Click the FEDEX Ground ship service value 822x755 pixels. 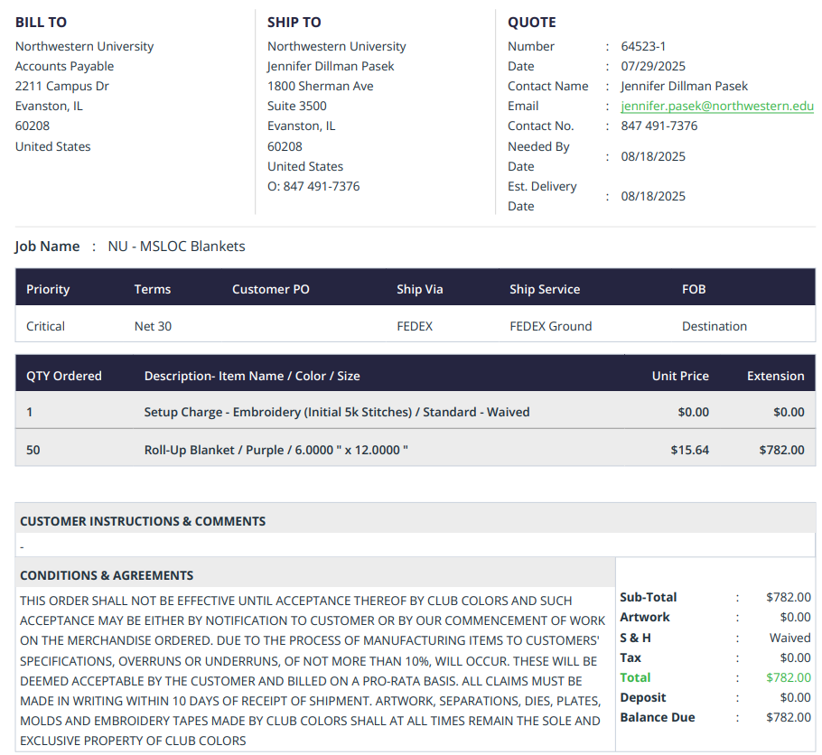550,326
